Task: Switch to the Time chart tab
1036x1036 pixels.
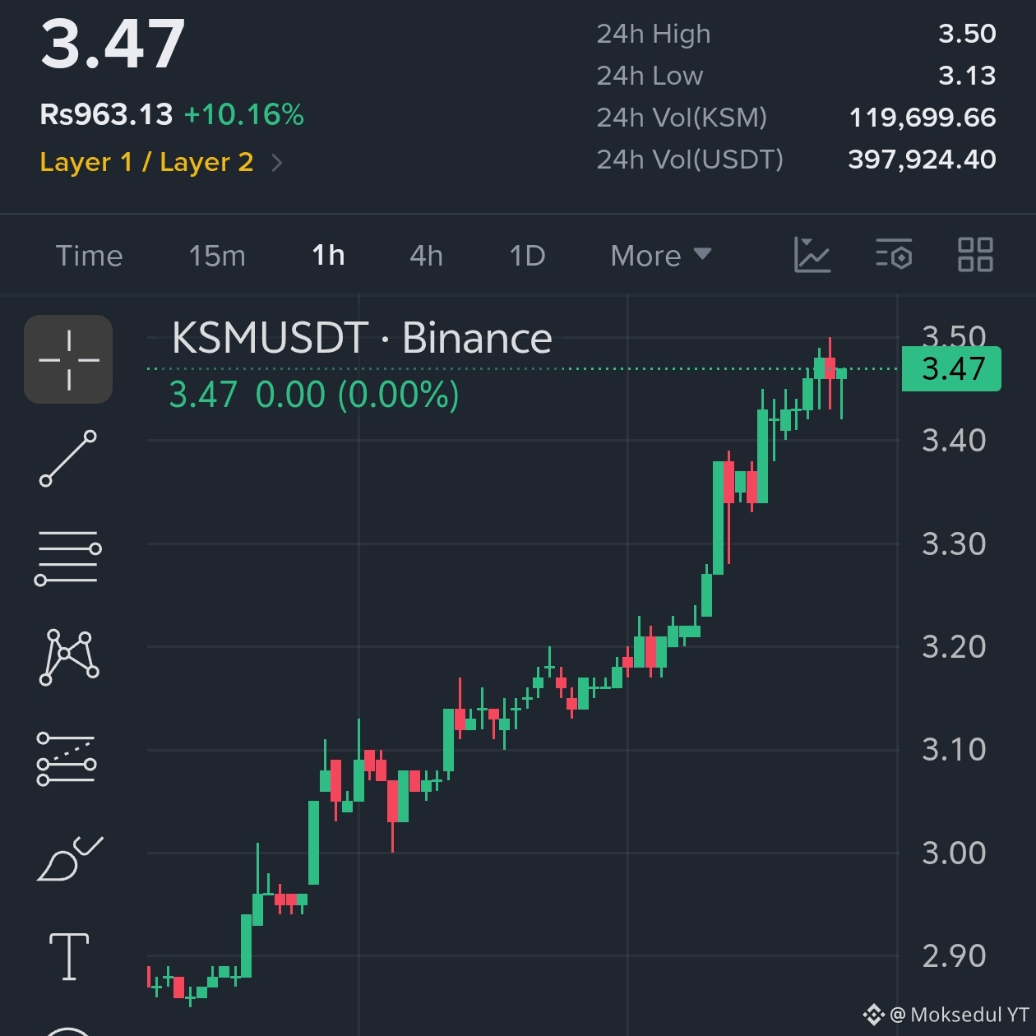Action: point(90,256)
